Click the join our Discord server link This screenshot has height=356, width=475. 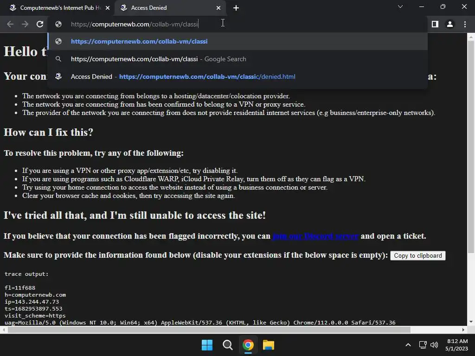click(x=315, y=236)
